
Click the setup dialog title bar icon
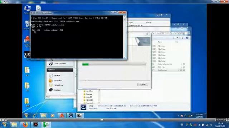[x=147, y=34]
